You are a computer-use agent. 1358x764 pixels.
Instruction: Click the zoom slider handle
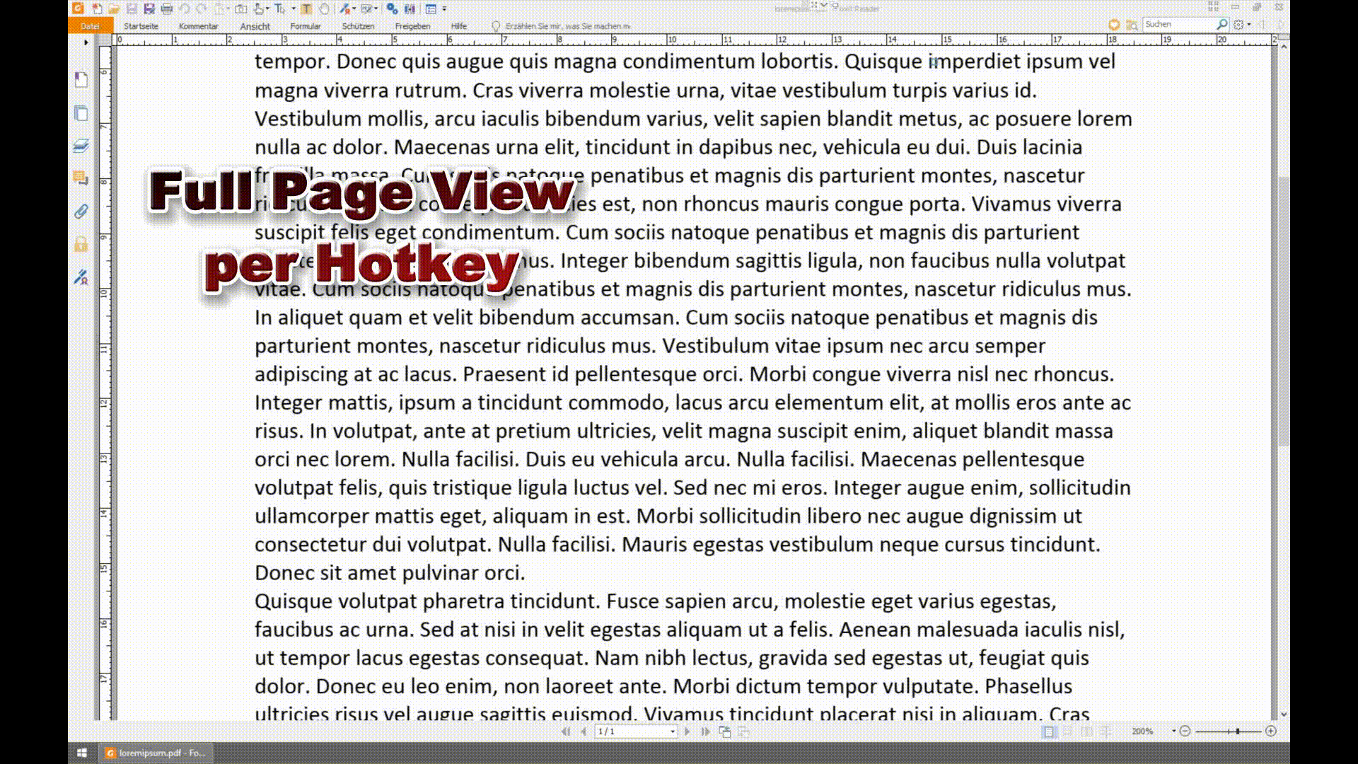point(1238,731)
